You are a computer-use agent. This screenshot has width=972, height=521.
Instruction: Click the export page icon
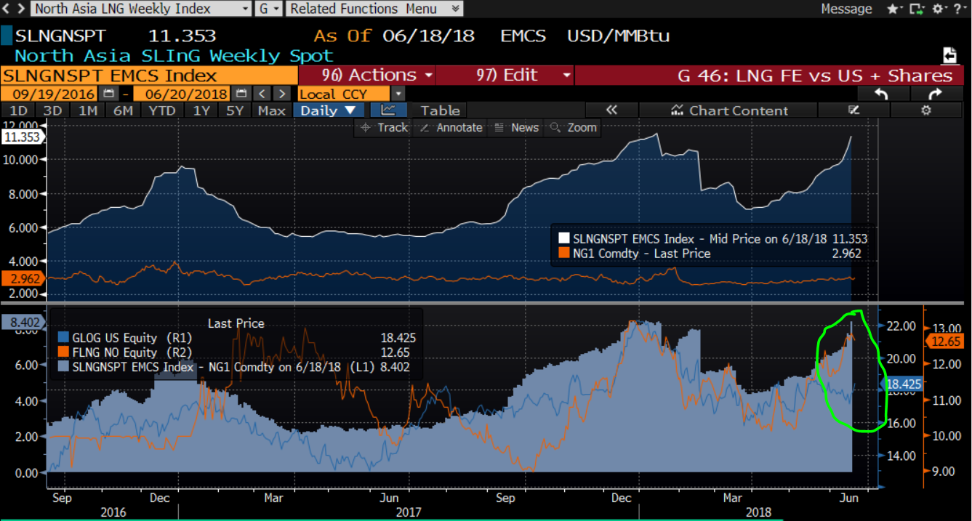(x=949, y=55)
